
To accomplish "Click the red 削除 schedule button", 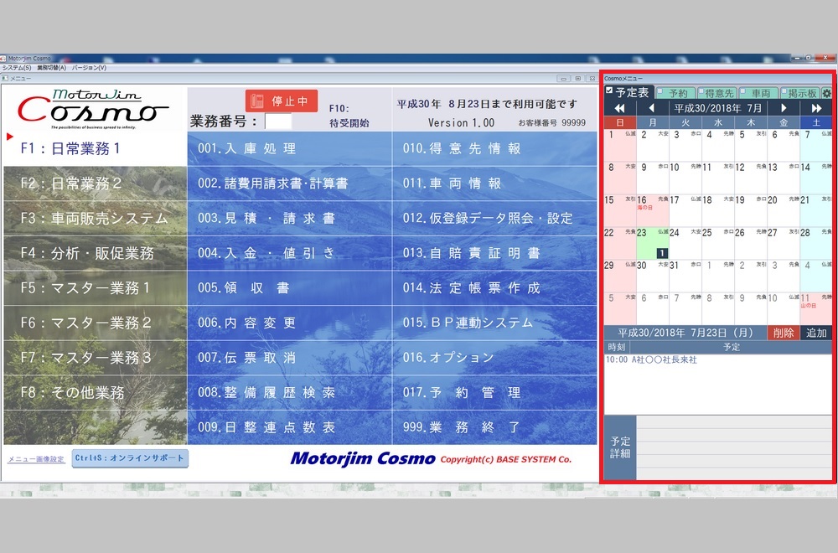I will click(783, 333).
